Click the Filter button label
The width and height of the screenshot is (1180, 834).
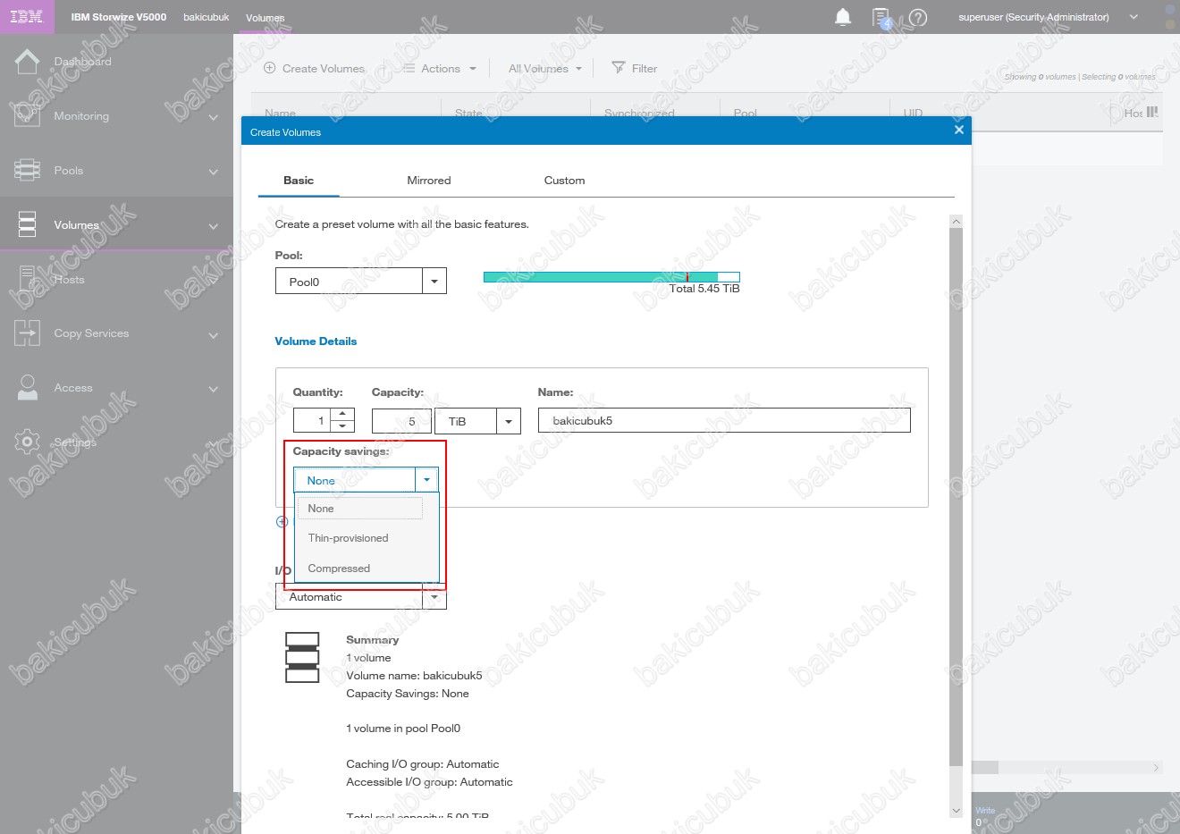click(645, 68)
